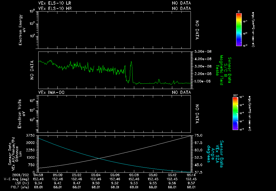Select the 'VEx ELS-10 LR' panel title
Screen dimensions: 276x191
click(54, 3)
